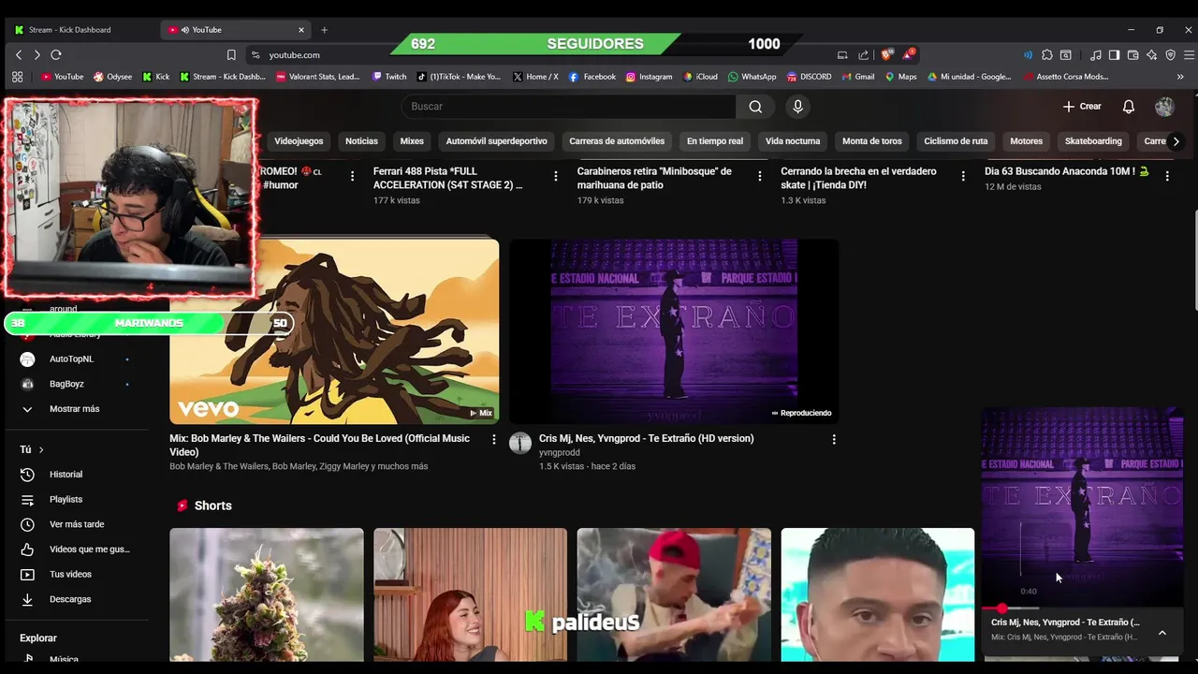
Task: Show hidden bookmarks overflow chevron
Action: [1180, 77]
